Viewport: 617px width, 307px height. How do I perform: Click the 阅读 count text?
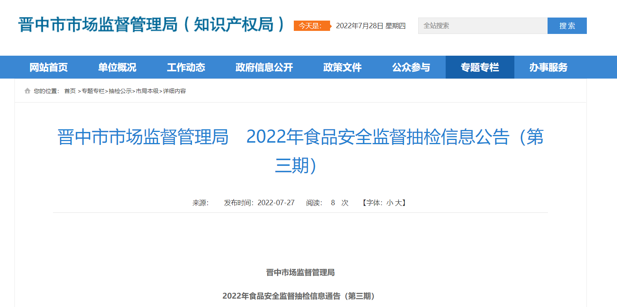tap(327, 203)
